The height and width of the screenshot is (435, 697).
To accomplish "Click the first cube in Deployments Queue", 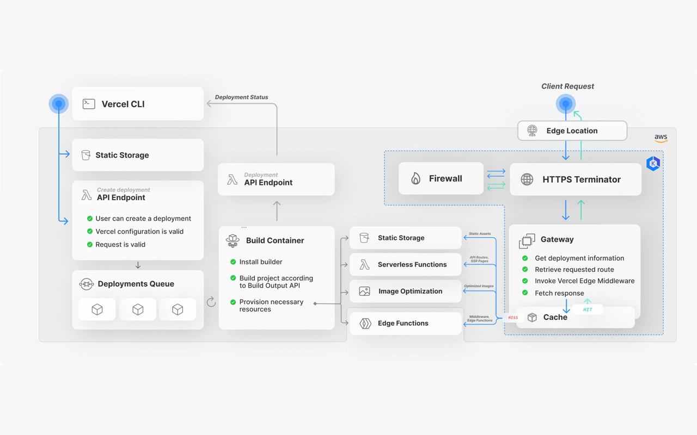I will [97, 309].
